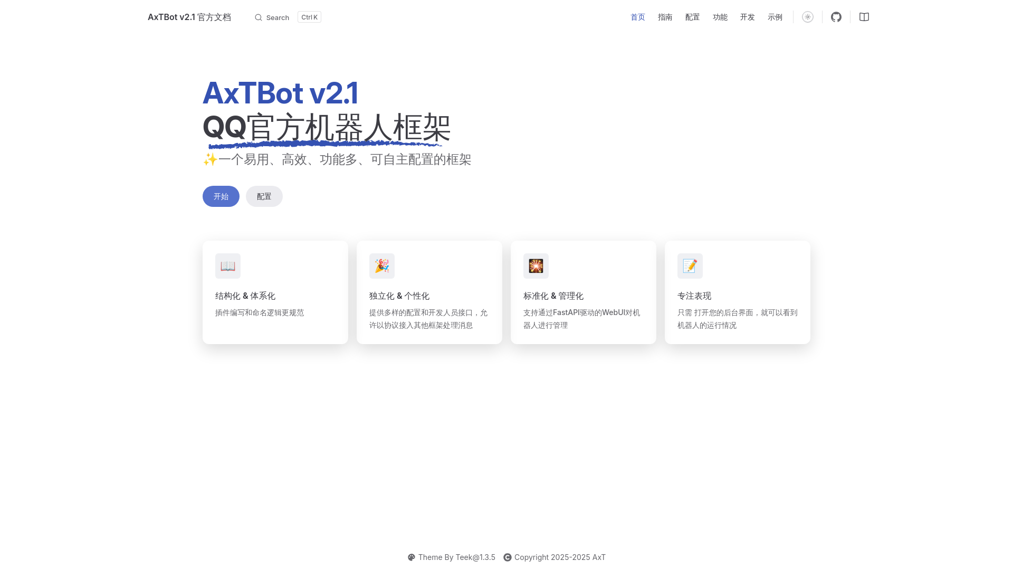Open the 专注表现 card title
1013x570 pixels.
pyautogui.click(x=694, y=296)
